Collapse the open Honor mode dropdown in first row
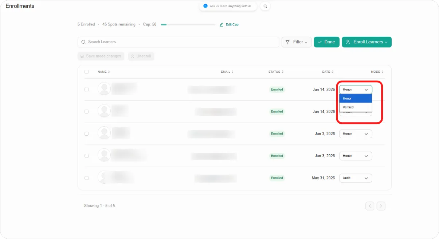This screenshot has width=439, height=239. (x=356, y=89)
